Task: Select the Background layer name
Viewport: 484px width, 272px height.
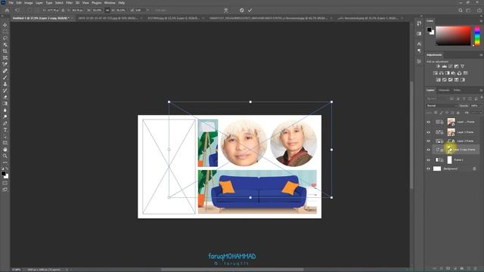Action: 451,168
